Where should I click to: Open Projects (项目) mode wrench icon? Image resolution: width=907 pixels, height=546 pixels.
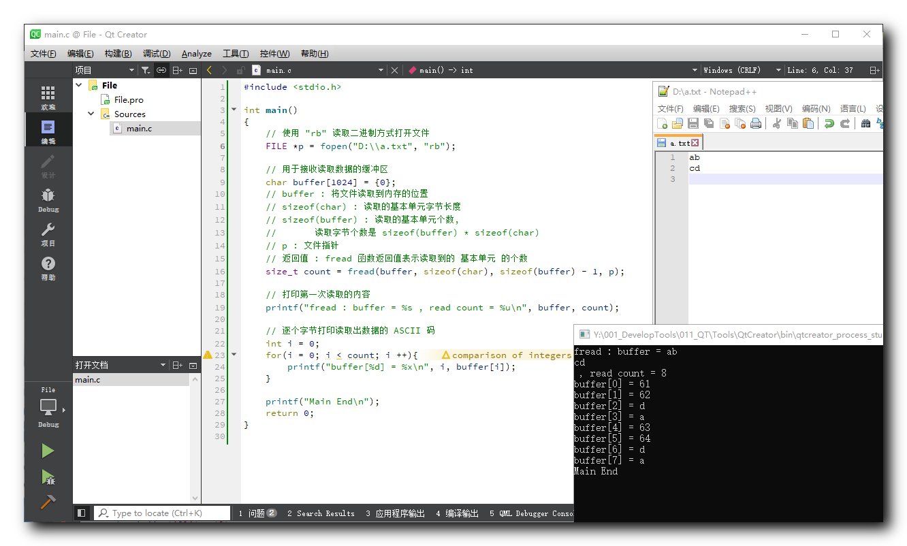pyautogui.click(x=48, y=234)
